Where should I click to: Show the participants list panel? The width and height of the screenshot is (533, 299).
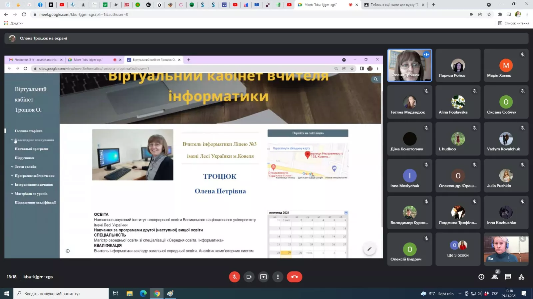click(495, 277)
